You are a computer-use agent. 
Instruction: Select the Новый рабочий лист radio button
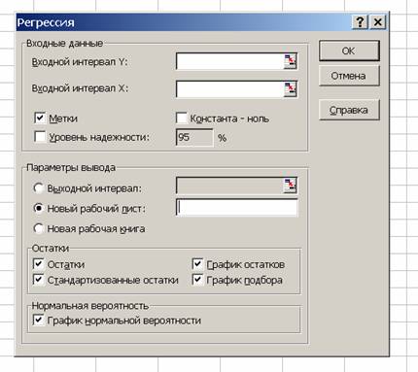[38, 208]
